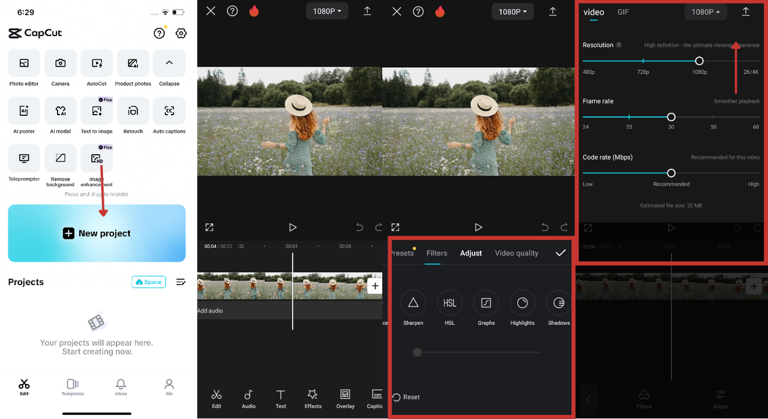Image resolution: width=768 pixels, height=419 pixels.
Task: Switch to the Inbox tab in bottom navigation
Action: coord(121,387)
